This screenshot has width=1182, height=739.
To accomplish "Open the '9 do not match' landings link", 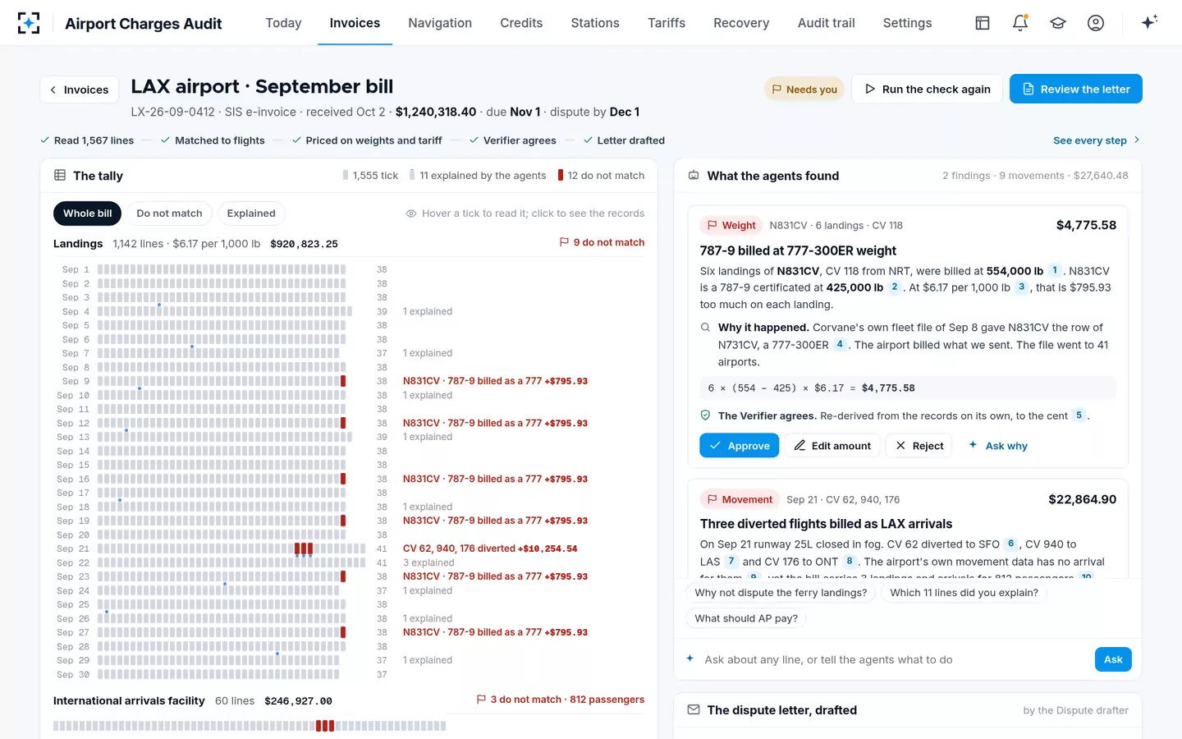I will tap(602, 242).
